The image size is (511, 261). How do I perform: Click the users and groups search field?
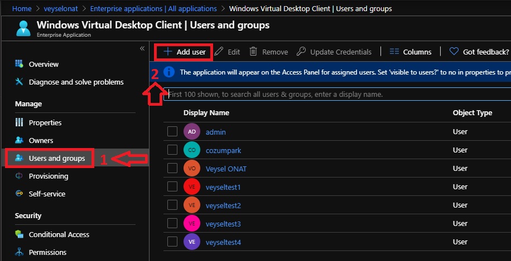tap(337, 94)
